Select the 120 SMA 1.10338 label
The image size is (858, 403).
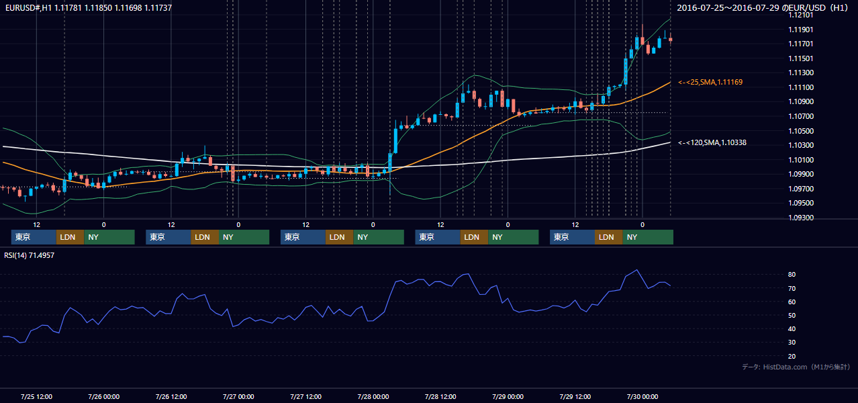(x=712, y=142)
